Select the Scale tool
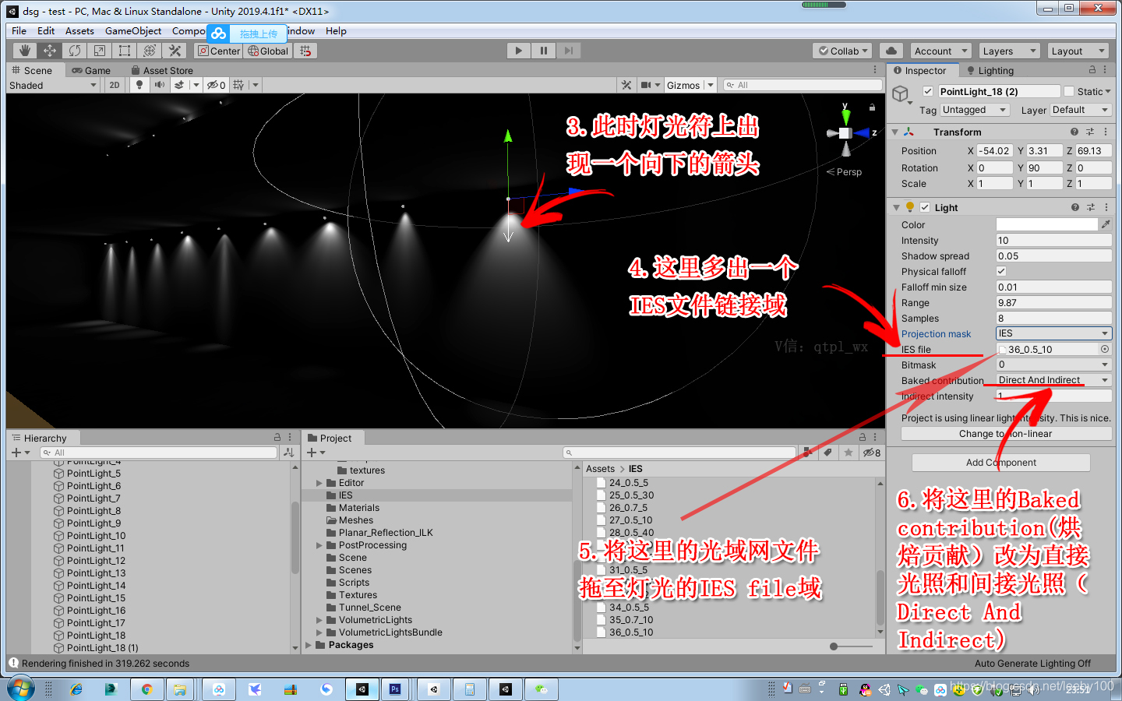This screenshot has width=1122, height=701. [99, 51]
